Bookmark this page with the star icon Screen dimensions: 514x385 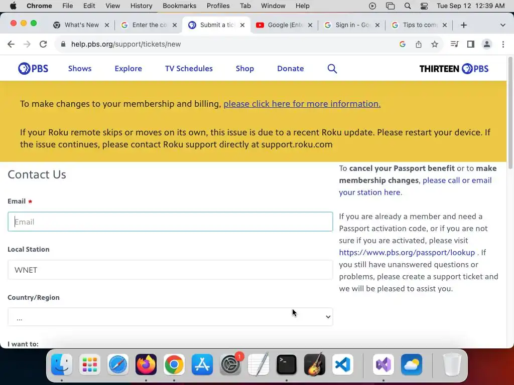[x=435, y=44]
